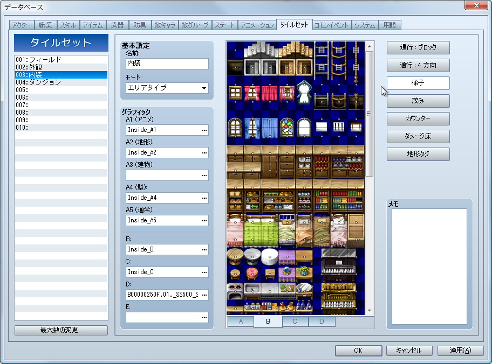492x364 pixels.
Task: Click the カウンター button
Action: pos(418,118)
